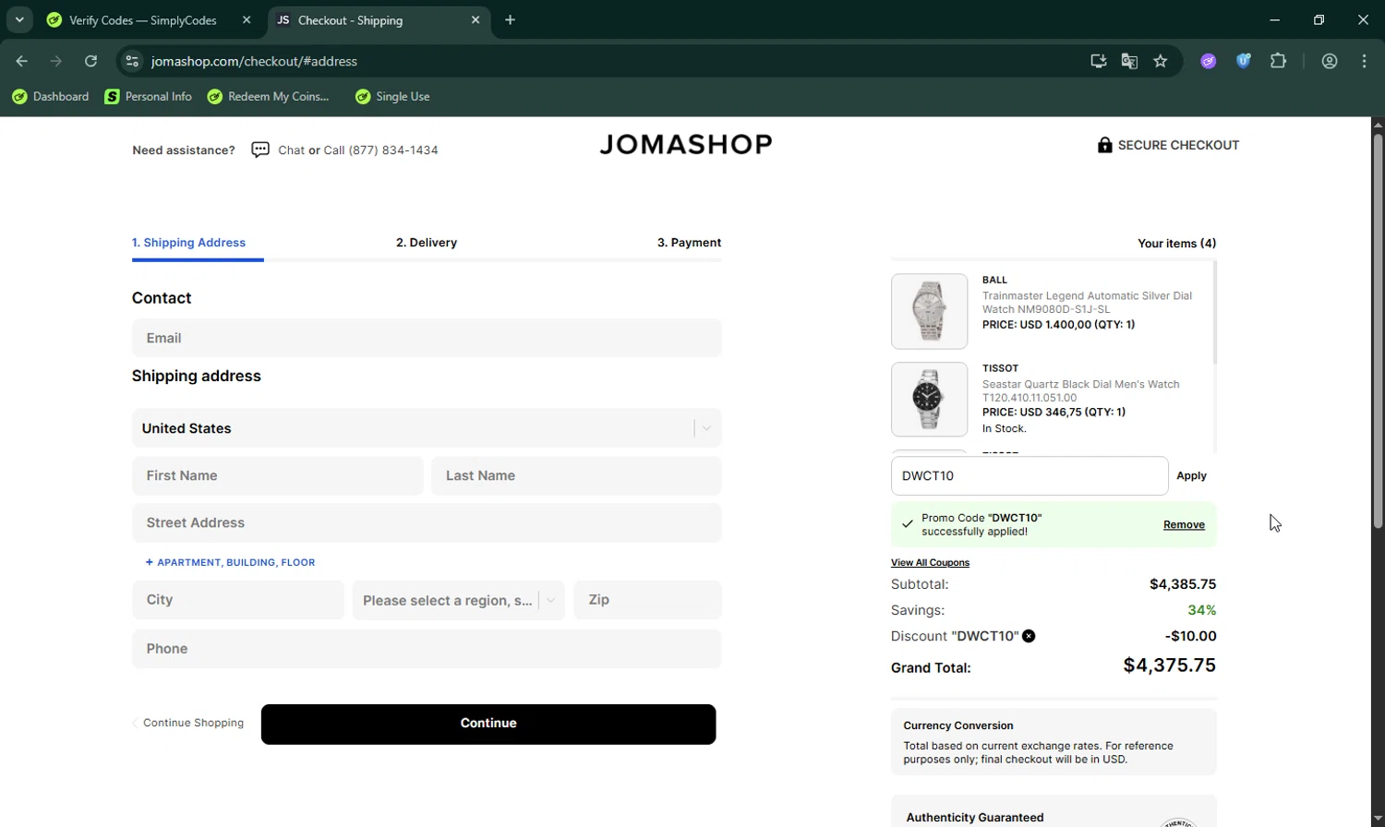Open the browser profile icon
Viewport: 1385px width, 827px height.
pyautogui.click(x=1330, y=61)
